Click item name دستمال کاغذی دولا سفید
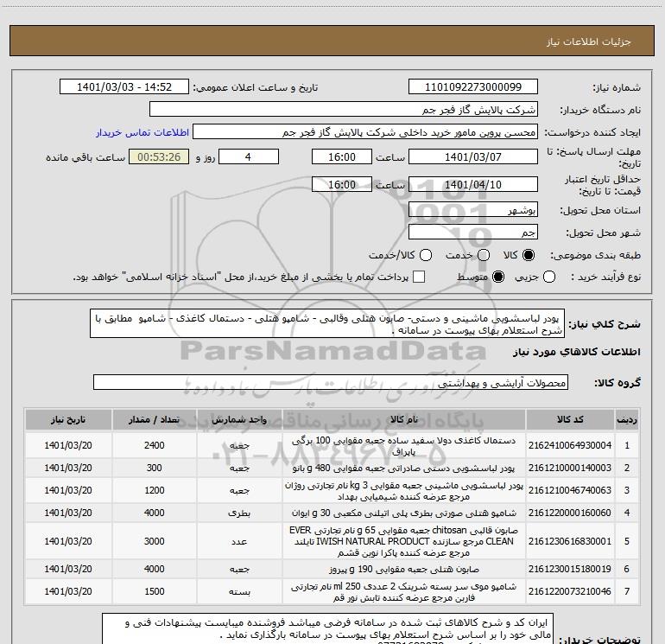 [404, 446]
